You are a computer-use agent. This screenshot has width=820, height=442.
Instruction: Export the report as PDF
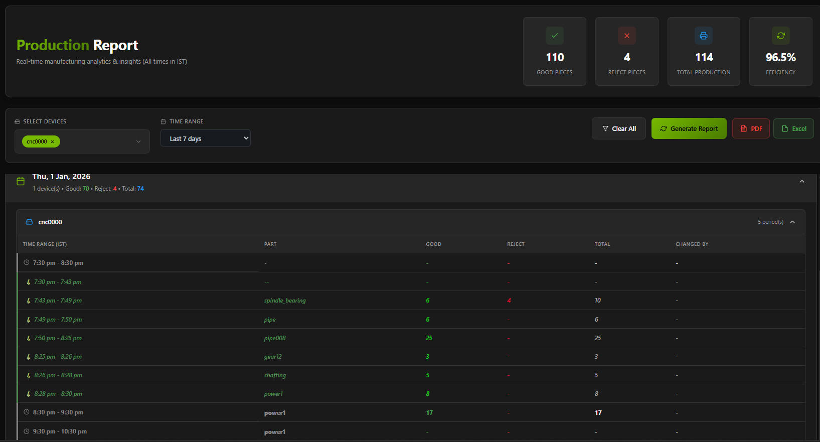[x=751, y=128]
